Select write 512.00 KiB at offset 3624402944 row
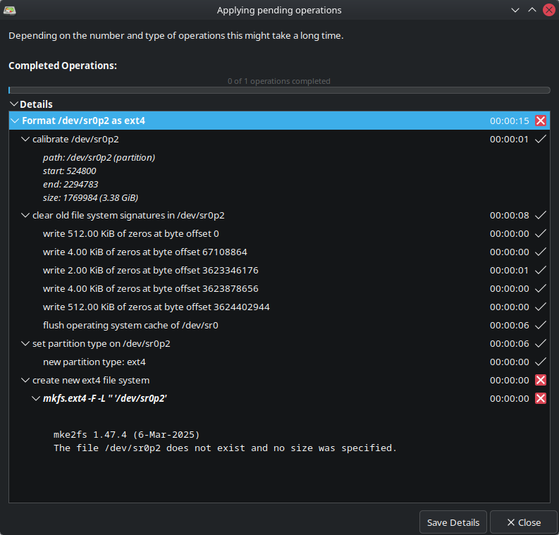The height and width of the screenshot is (535, 559). pos(279,307)
